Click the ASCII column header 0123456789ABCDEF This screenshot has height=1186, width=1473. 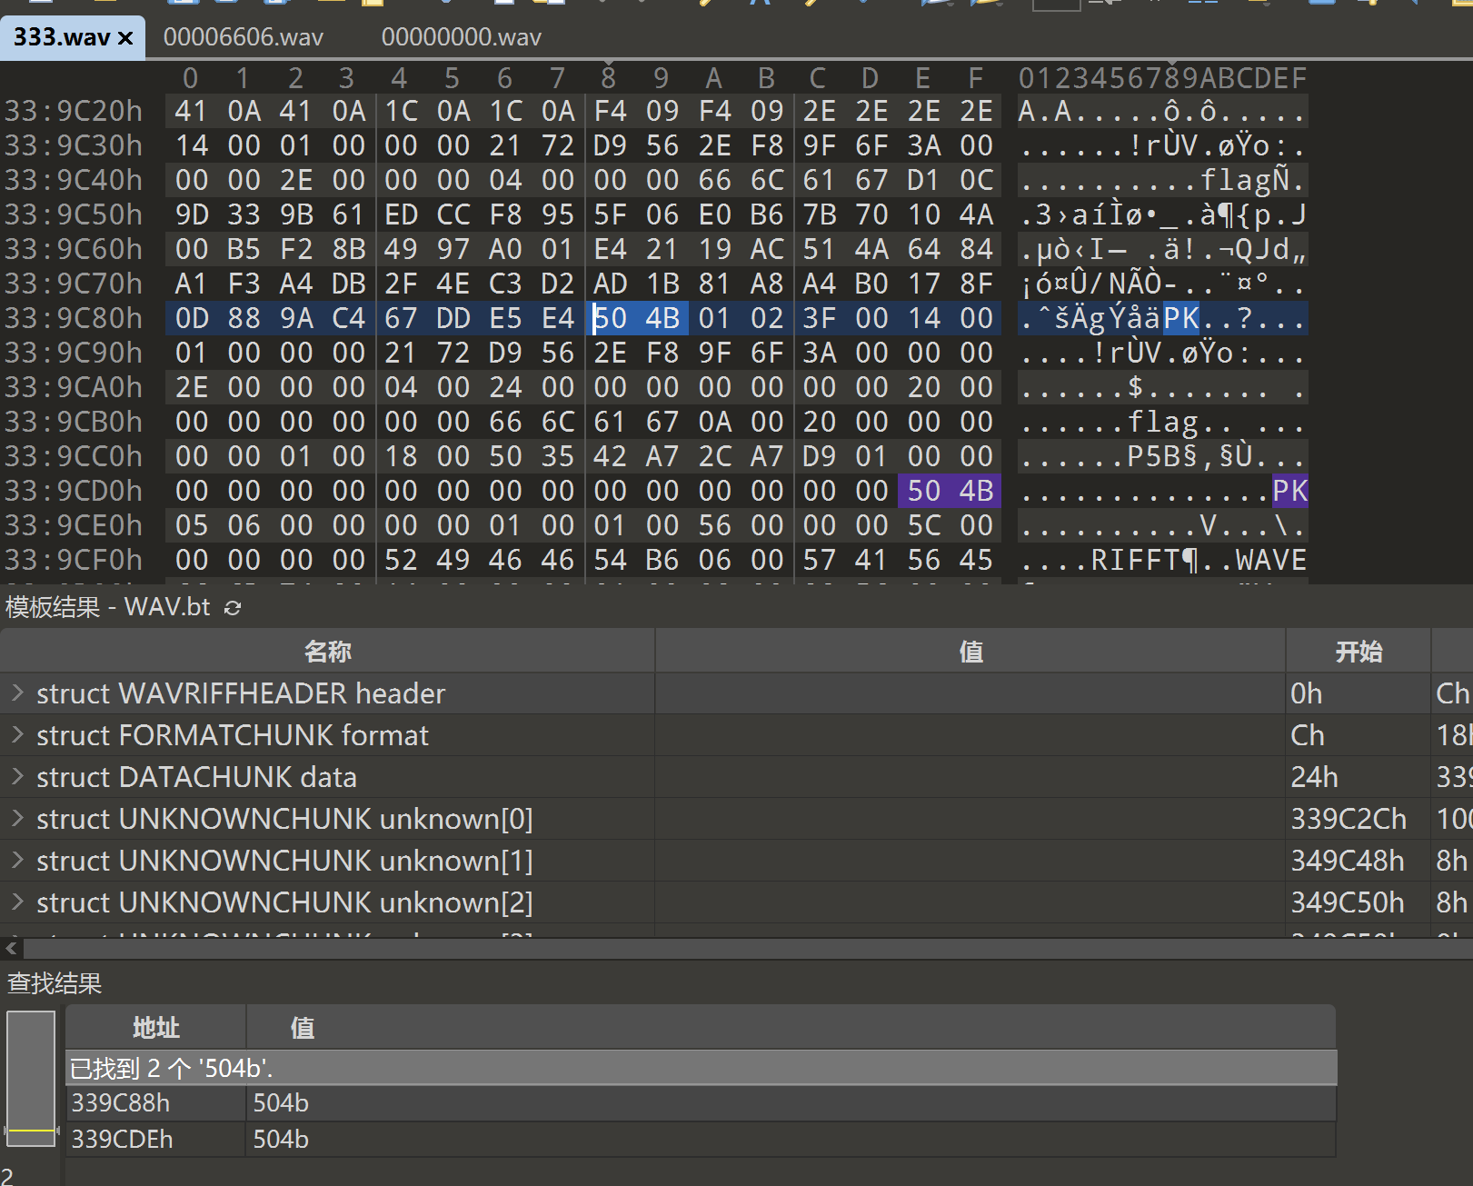coord(1162,78)
